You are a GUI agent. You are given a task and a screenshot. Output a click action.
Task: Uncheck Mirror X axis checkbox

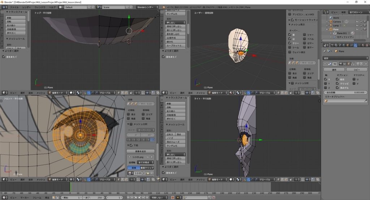coord(326,79)
